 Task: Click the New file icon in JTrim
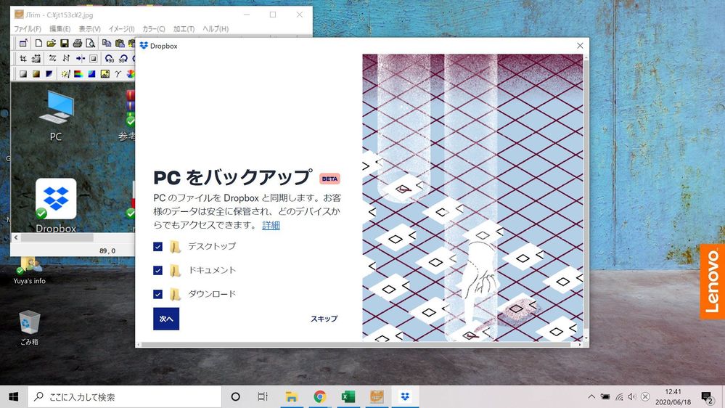pos(38,44)
